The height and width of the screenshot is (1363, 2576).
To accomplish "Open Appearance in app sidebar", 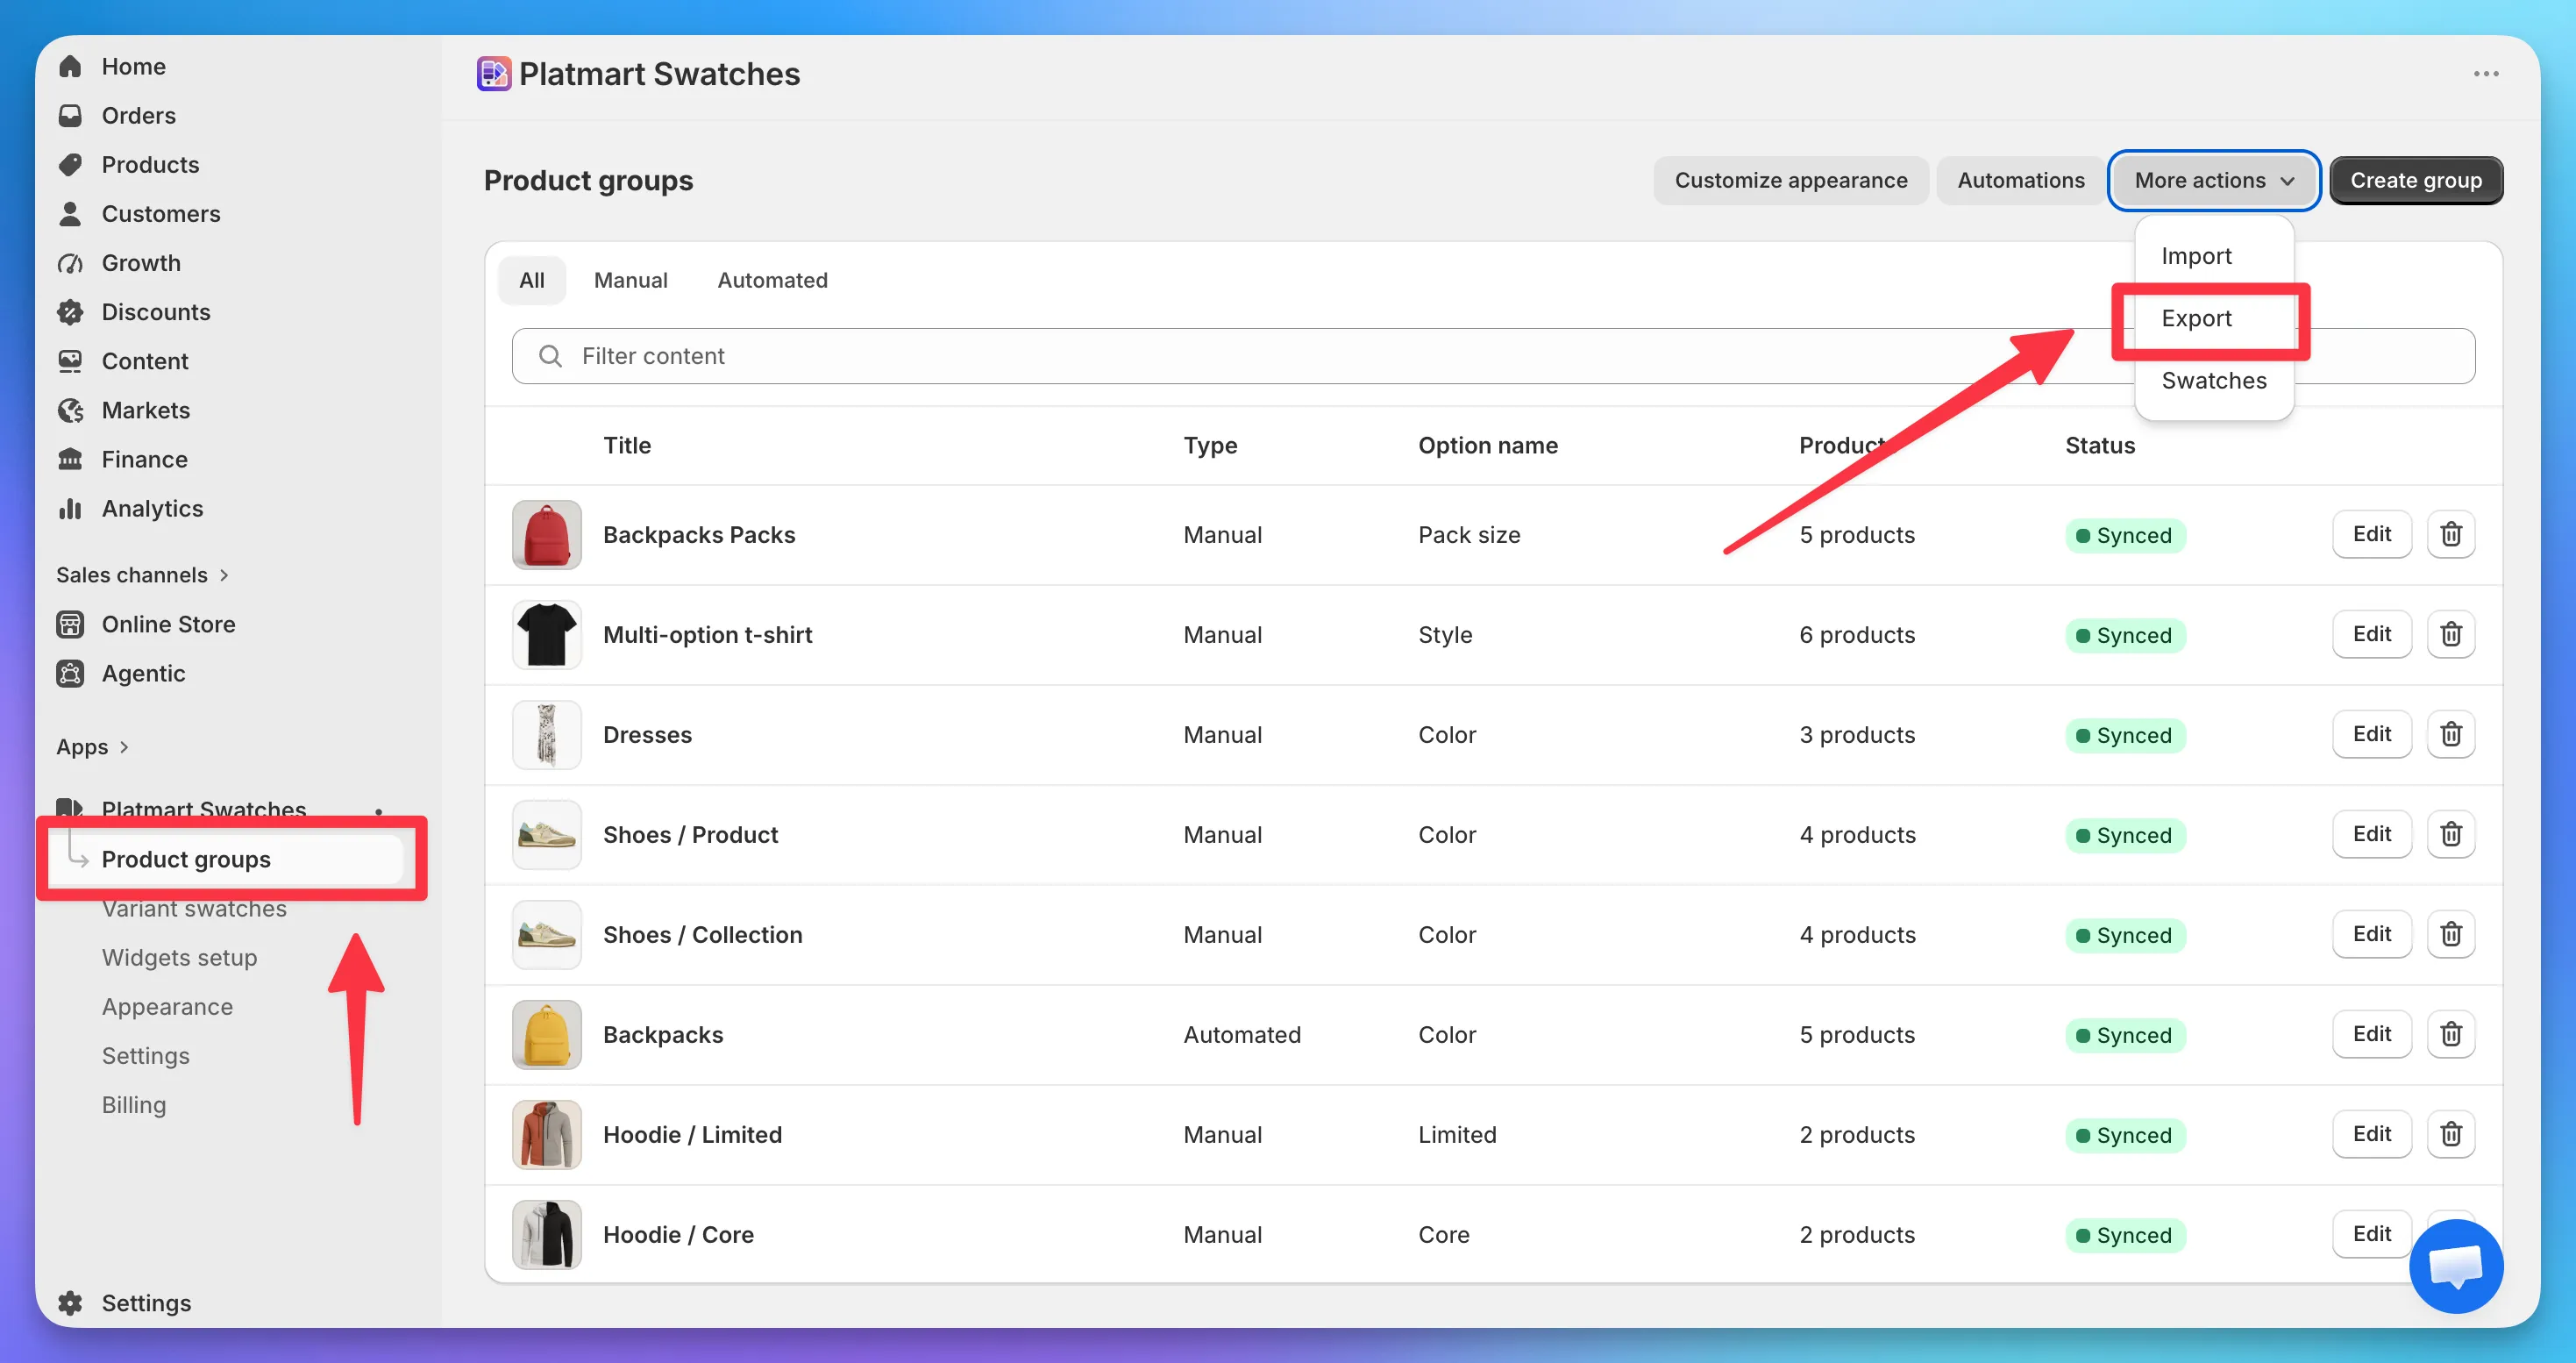I will (167, 1006).
